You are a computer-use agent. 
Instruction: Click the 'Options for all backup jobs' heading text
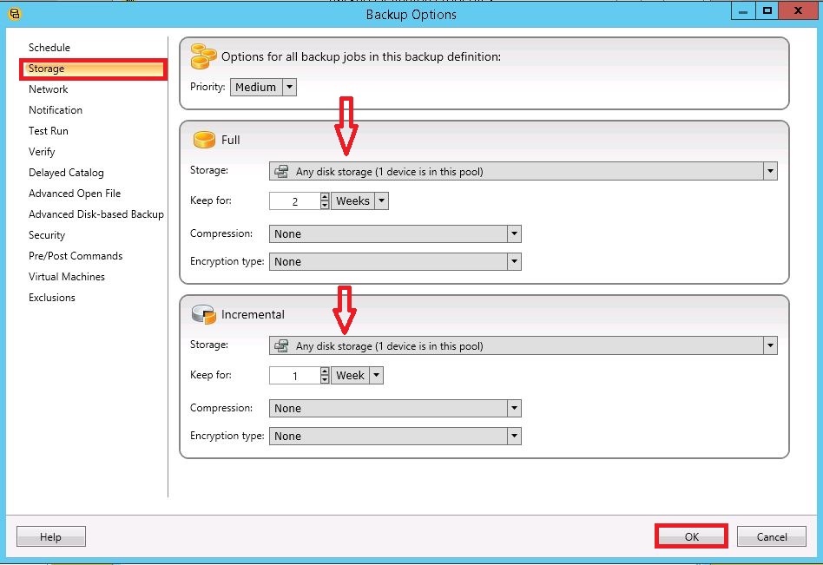361,56
